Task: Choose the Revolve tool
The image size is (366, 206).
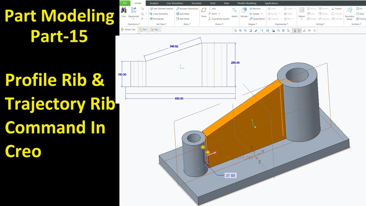Action: (x=255, y=9)
